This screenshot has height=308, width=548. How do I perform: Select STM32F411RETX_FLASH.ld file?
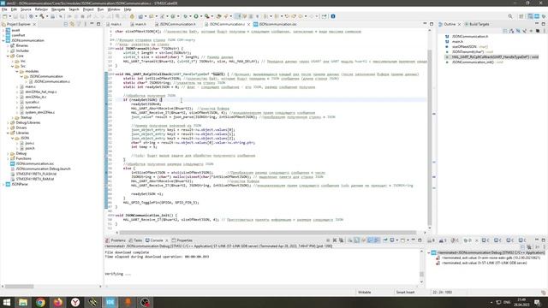[x=36, y=174]
